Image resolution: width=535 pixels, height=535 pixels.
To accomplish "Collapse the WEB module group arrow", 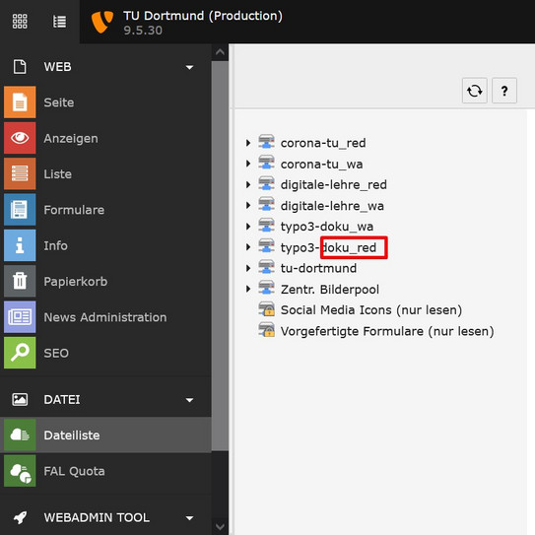I will 189,67.
